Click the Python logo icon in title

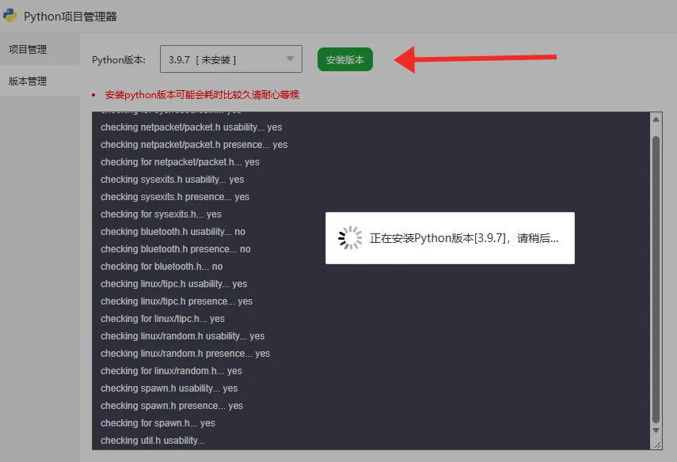tap(10, 16)
